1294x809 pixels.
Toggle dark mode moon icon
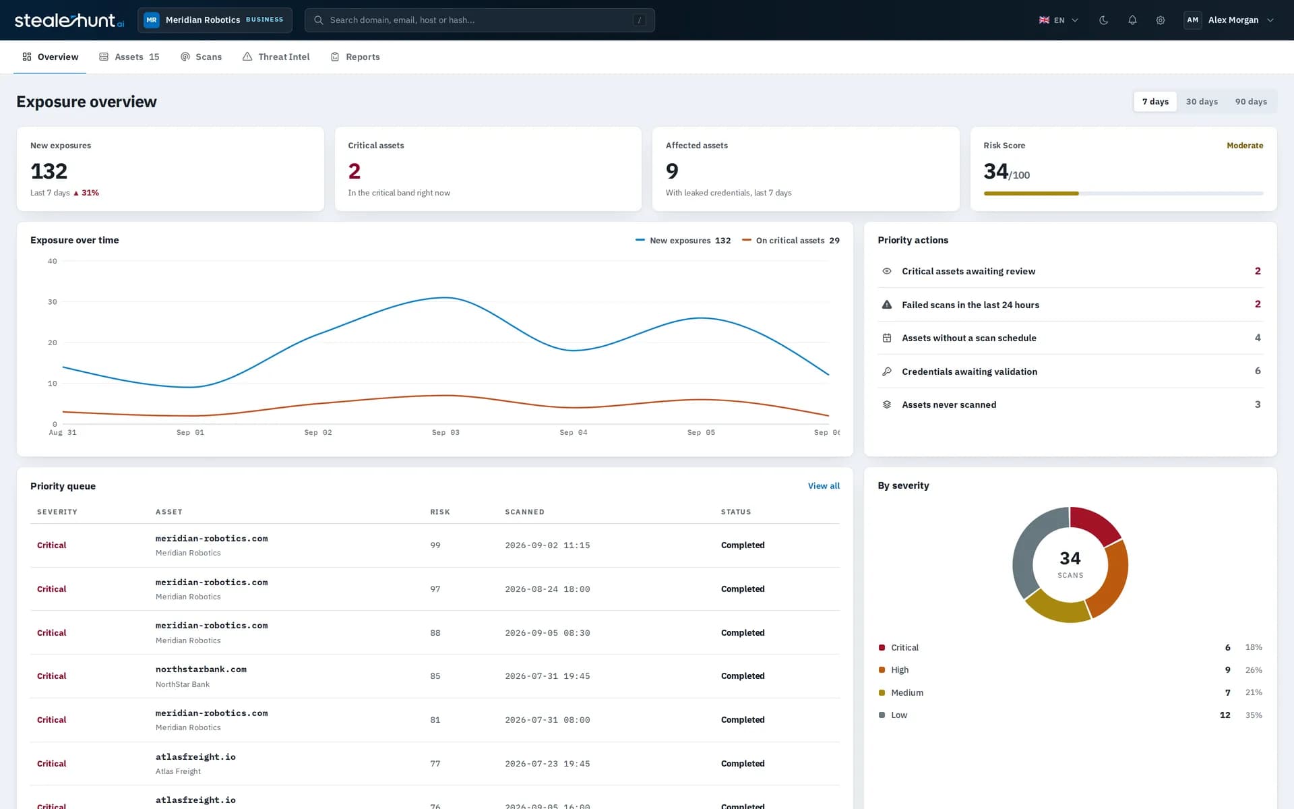[1103, 20]
